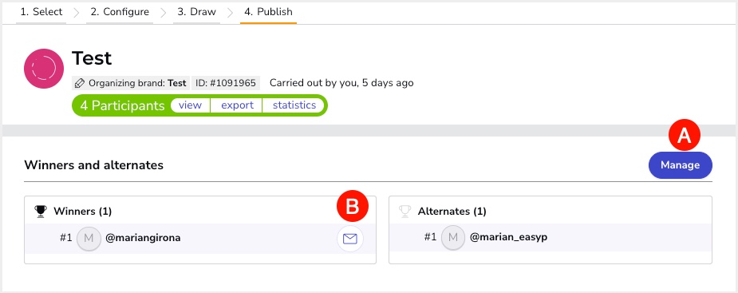Click the Winners and alternates heading
Image resolution: width=738 pixels, height=293 pixels.
point(93,165)
